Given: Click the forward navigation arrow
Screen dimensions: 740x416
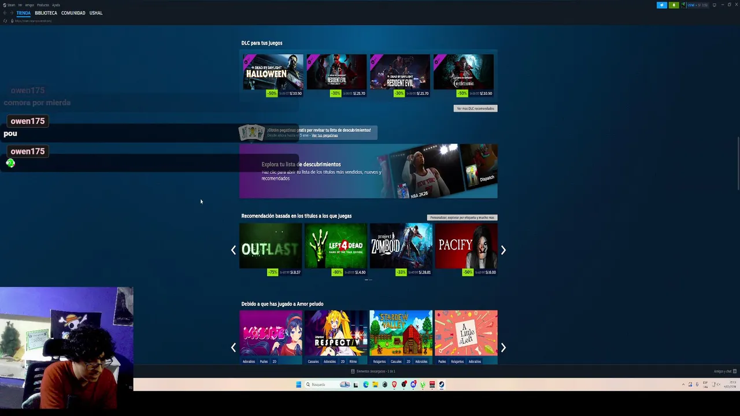Looking at the screenshot, I should [12, 13].
